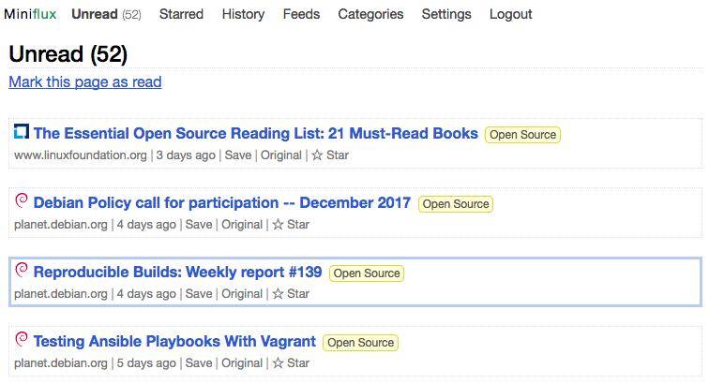Click Debian swirl icon beside Reproducible Builds entry
Viewport: 709px width, 384px height.
[22, 271]
